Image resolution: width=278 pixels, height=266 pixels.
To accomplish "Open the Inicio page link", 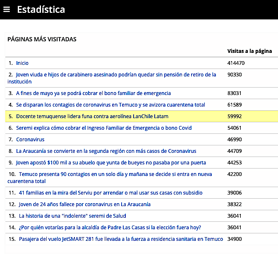I will pyautogui.click(x=22, y=63).
